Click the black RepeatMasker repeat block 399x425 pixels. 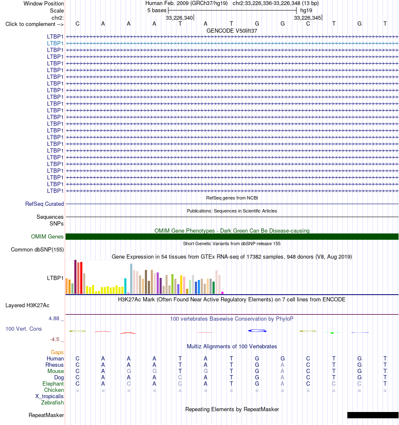373,415
